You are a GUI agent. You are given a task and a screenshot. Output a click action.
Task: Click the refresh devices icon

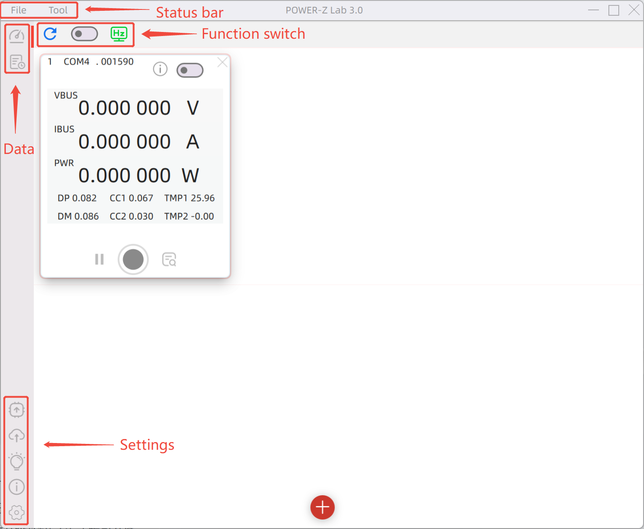[50, 34]
